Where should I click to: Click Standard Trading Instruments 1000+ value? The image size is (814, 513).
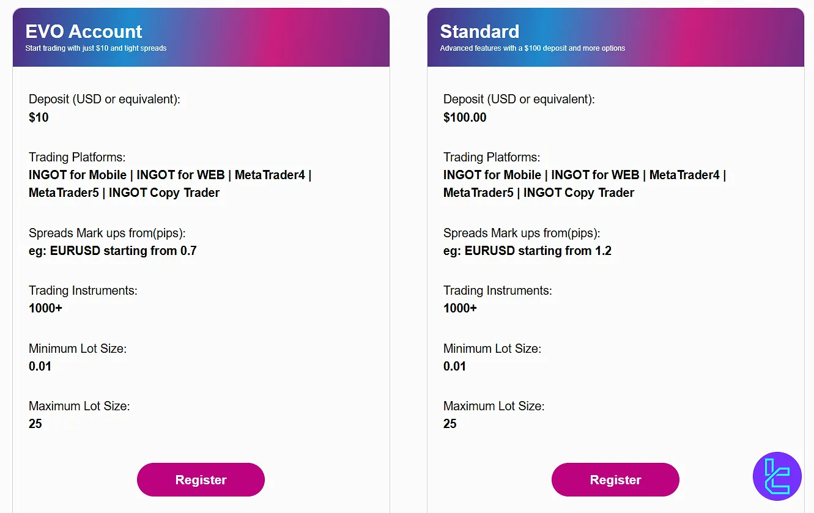coord(460,308)
